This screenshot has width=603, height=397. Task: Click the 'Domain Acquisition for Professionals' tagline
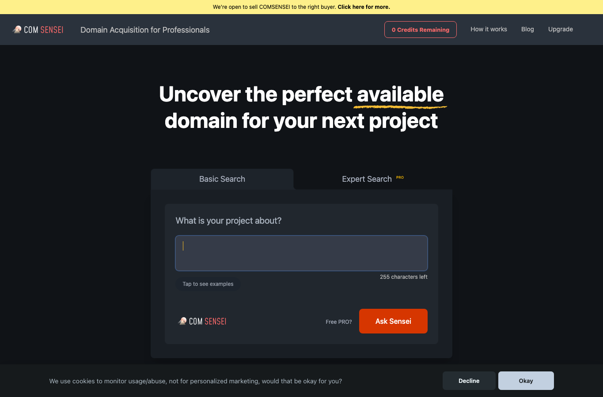click(x=145, y=30)
